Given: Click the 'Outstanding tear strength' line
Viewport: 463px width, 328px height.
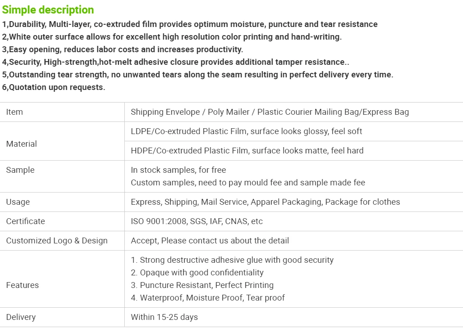Looking at the screenshot, I should tap(198, 75).
